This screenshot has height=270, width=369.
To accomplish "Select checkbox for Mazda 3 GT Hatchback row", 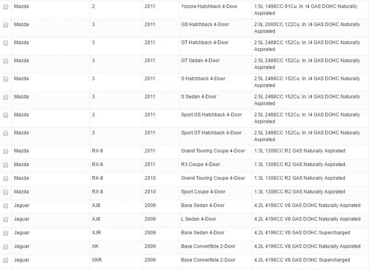I will [x=6, y=43].
